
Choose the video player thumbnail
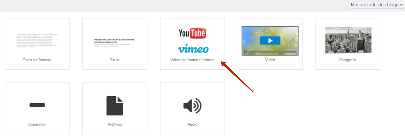(x=270, y=41)
